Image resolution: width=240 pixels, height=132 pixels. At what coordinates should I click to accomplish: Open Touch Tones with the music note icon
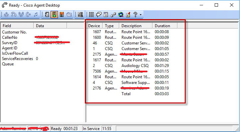pos(36,15)
